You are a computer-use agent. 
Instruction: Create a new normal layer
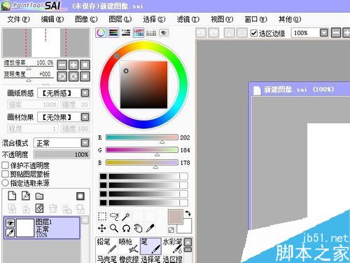point(12,196)
